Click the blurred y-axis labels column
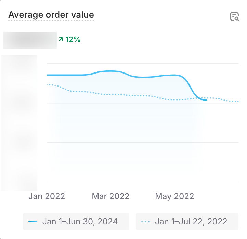 click(x=19, y=123)
